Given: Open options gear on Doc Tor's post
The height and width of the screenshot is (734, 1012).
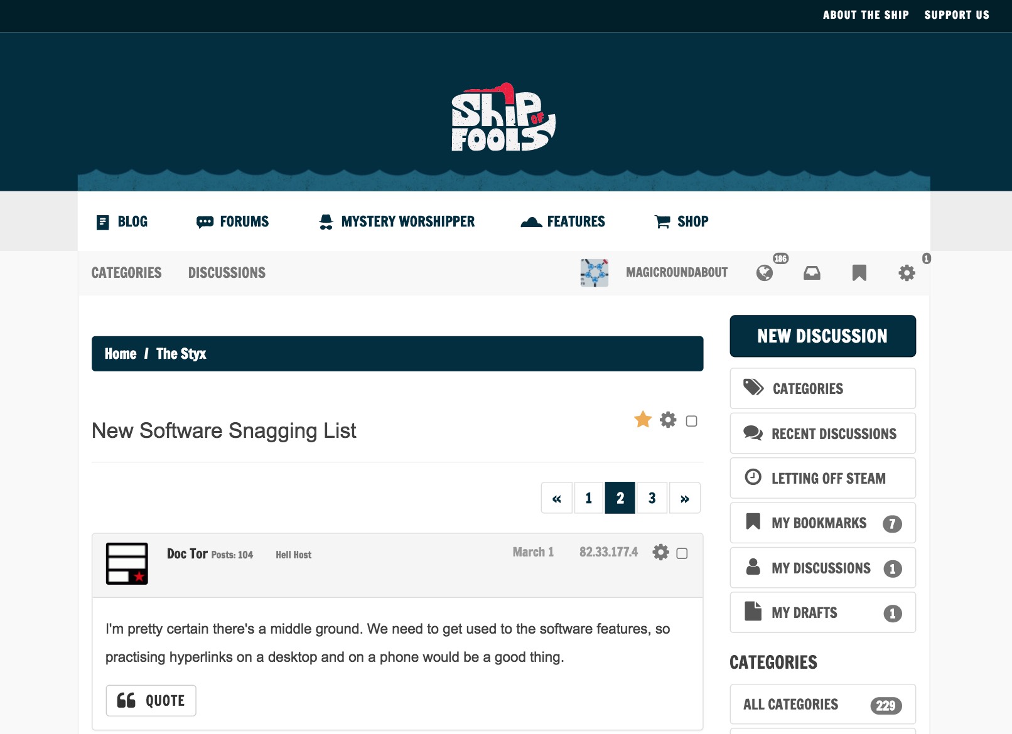Looking at the screenshot, I should [x=660, y=553].
